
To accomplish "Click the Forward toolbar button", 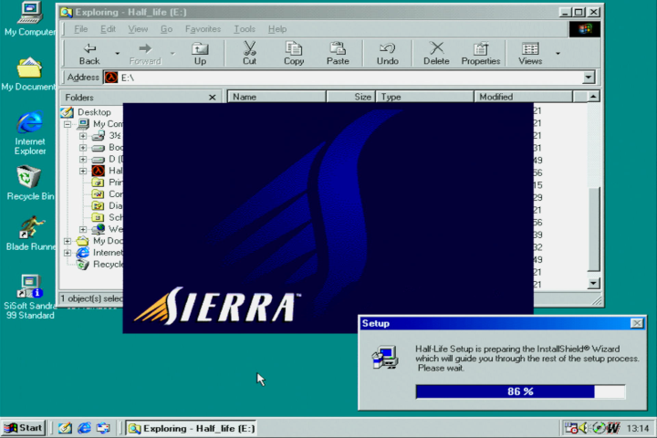I will [145, 54].
